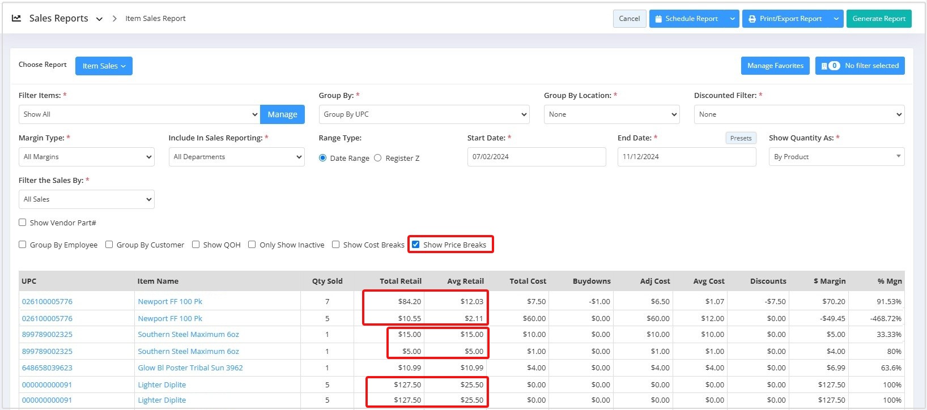927x410 pixels.
Task: Open Newport FF 100 Pk with qty 5
Action: (170, 319)
